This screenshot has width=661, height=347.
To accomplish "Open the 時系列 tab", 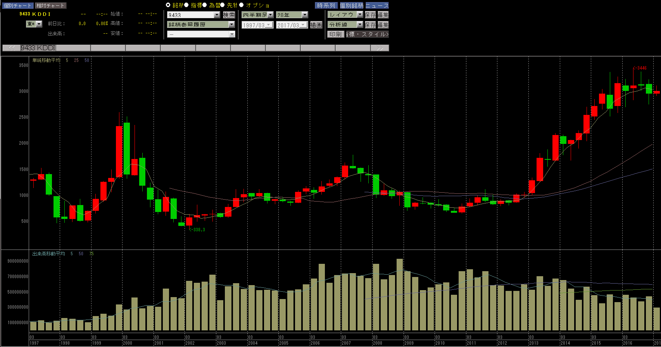I will (x=326, y=5).
